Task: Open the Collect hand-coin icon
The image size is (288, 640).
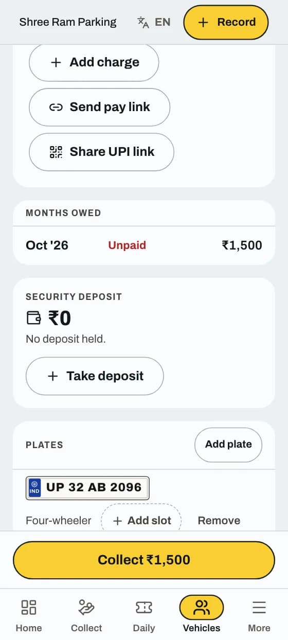Action: (x=86, y=607)
